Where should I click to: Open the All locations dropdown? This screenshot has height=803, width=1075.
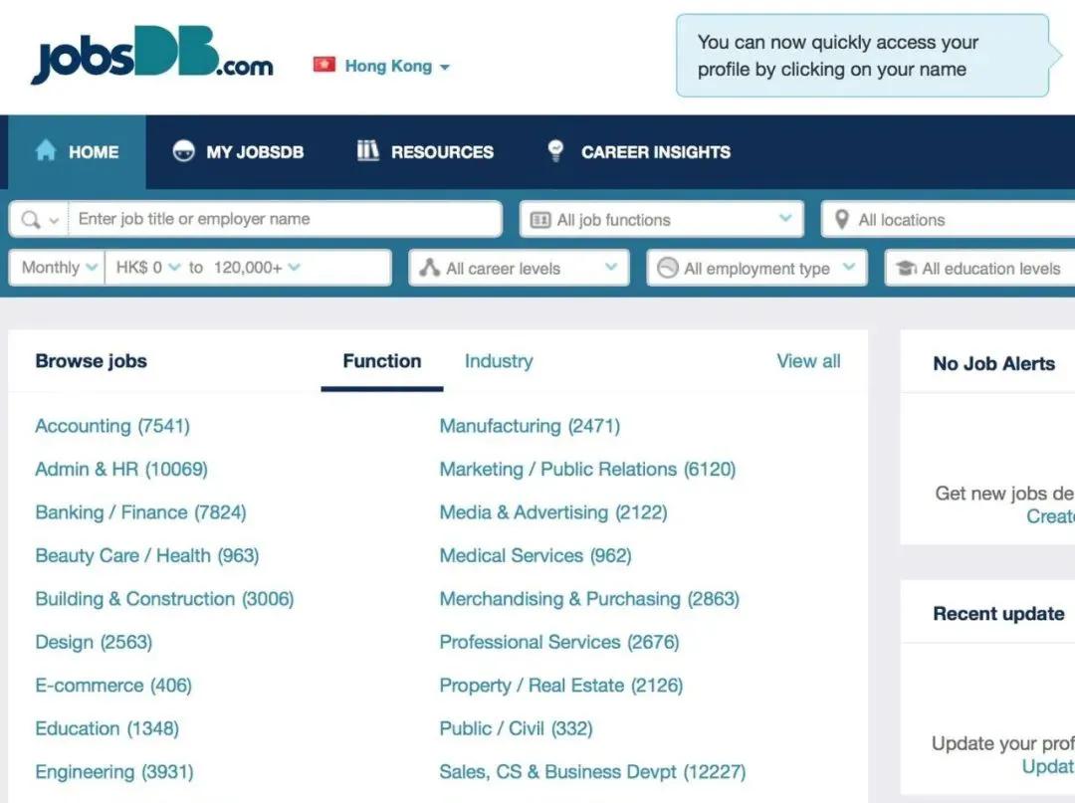click(x=949, y=219)
